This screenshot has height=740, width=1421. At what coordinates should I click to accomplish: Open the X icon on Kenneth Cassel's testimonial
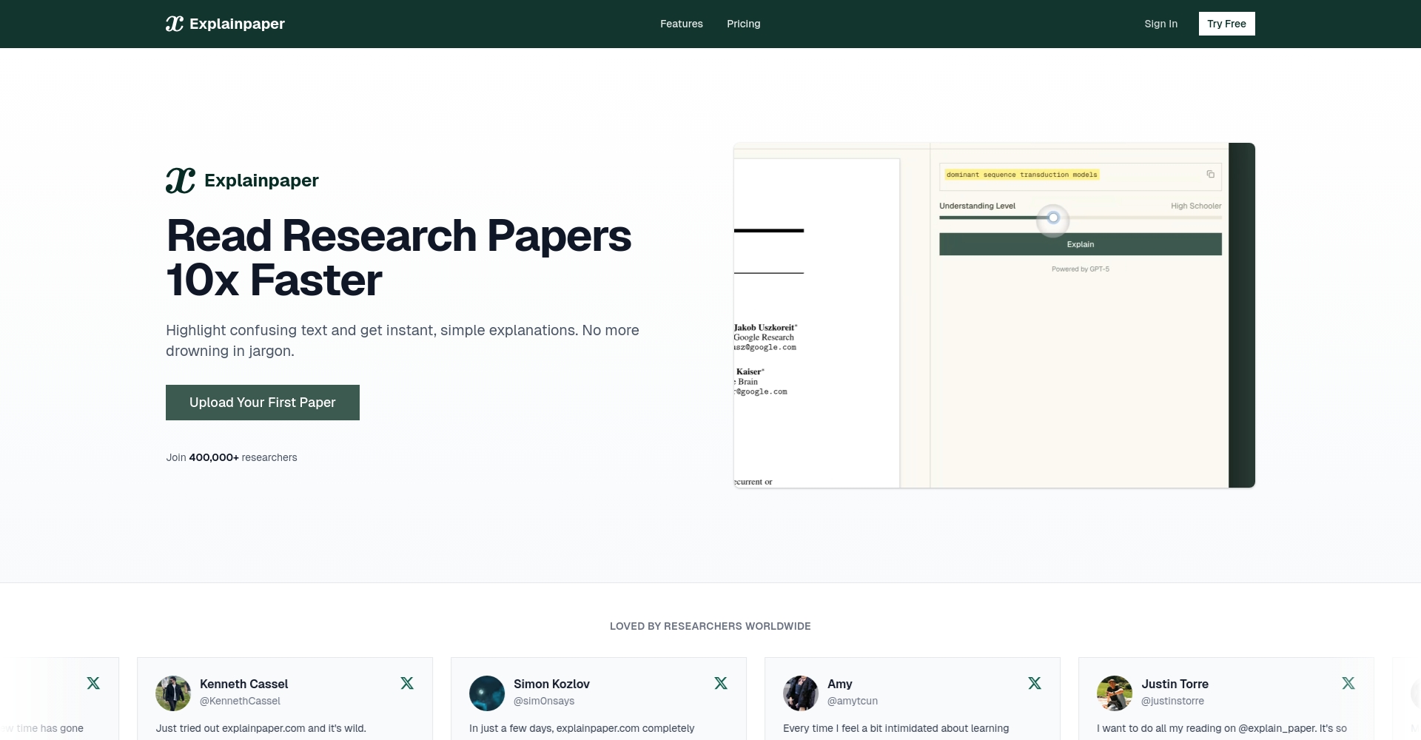tap(407, 683)
